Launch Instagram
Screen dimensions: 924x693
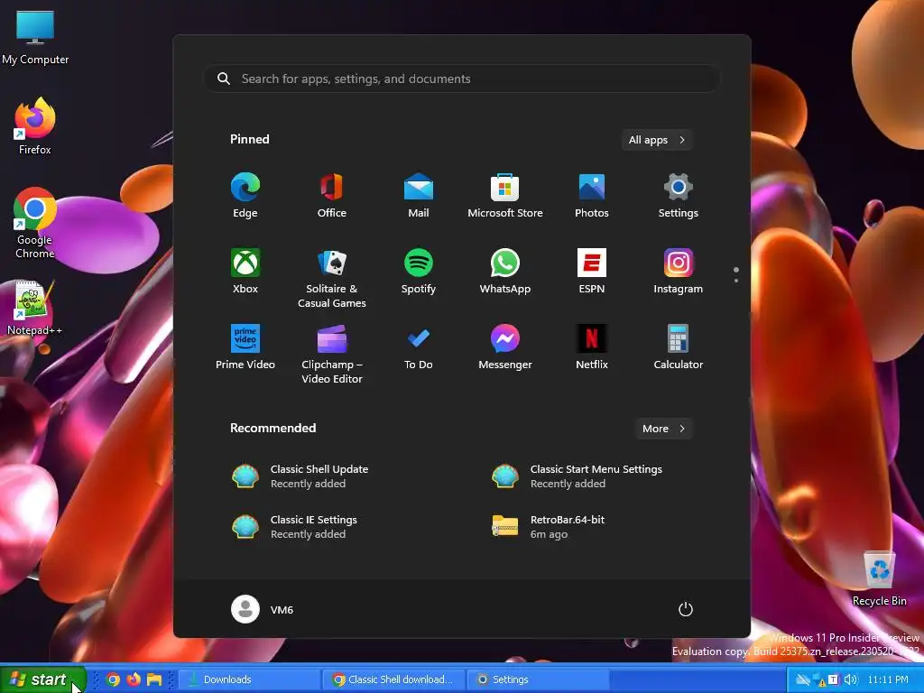pos(679,271)
